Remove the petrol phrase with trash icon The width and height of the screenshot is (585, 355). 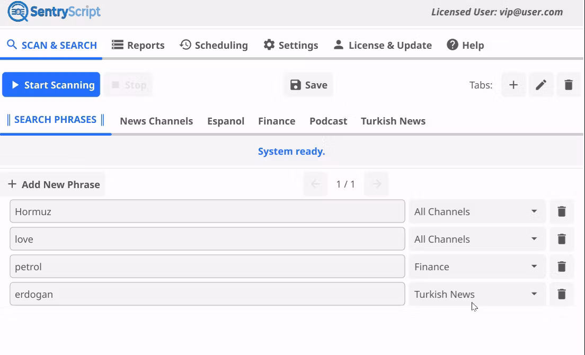click(x=562, y=267)
